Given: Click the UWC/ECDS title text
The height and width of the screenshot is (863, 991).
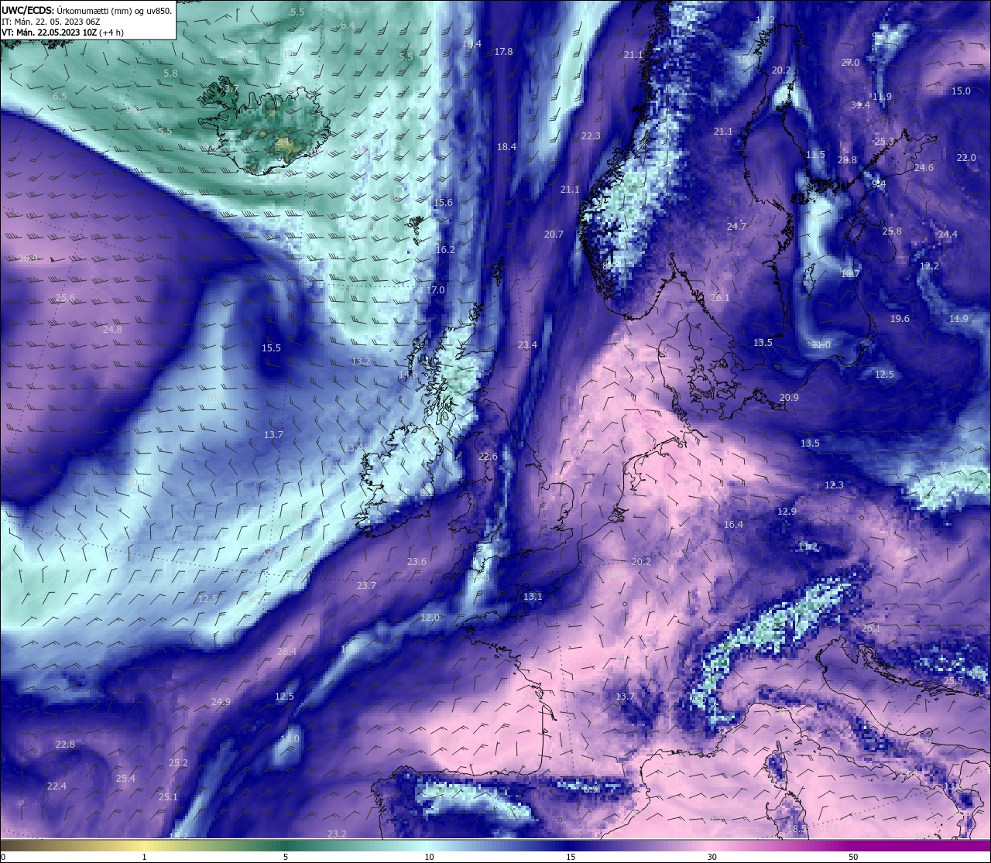Looking at the screenshot, I should click(x=27, y=11).
